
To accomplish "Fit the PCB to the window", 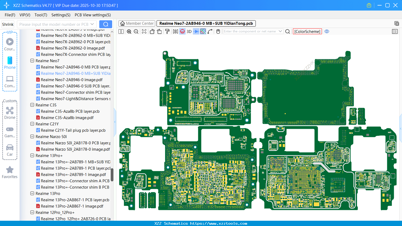I will [144, 31].
